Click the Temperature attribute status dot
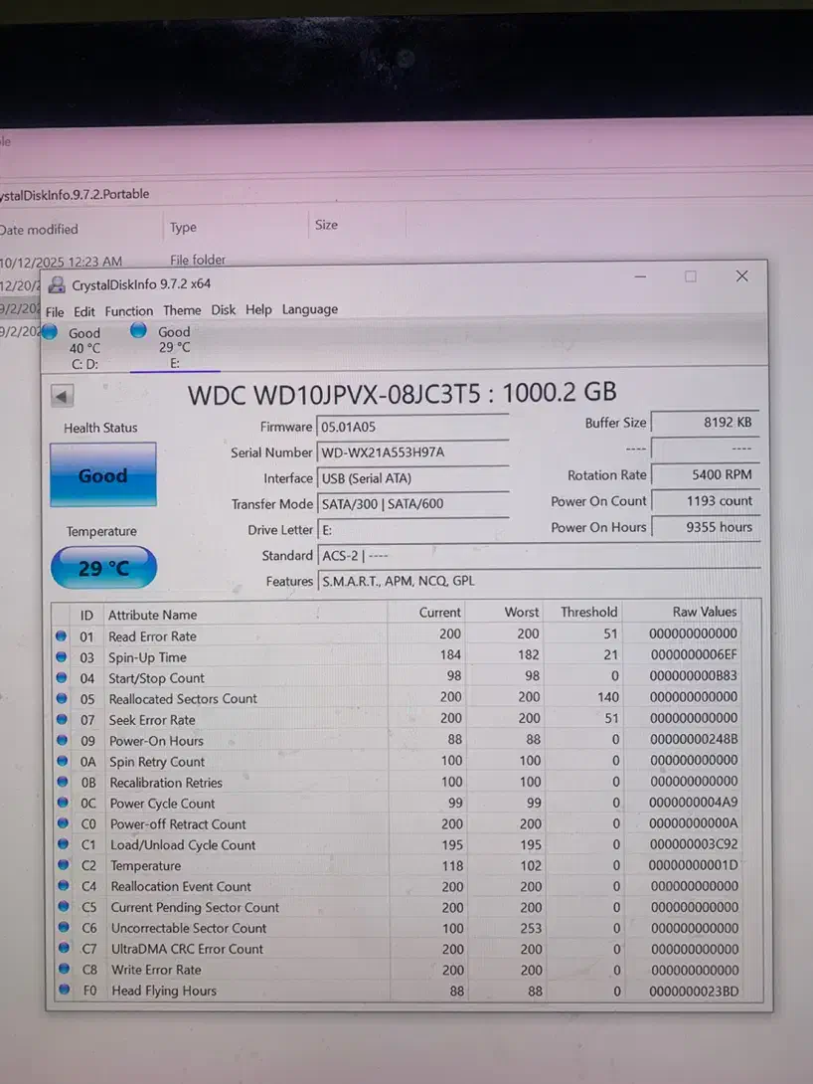Screen dimensions: 813x1084 click(x=61, y=865)
